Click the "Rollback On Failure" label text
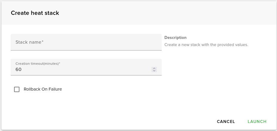 tap(43, 89)
